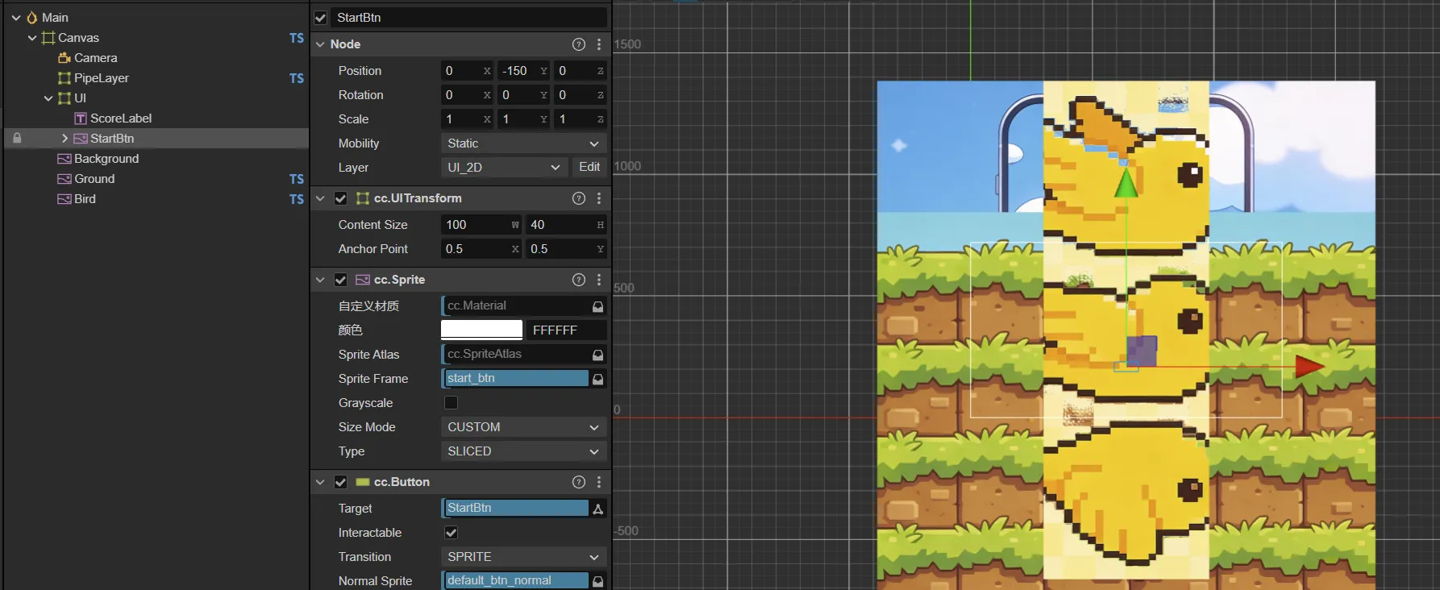
Task: Open the TS script badge on Canvas
Action: click(297, 38)
